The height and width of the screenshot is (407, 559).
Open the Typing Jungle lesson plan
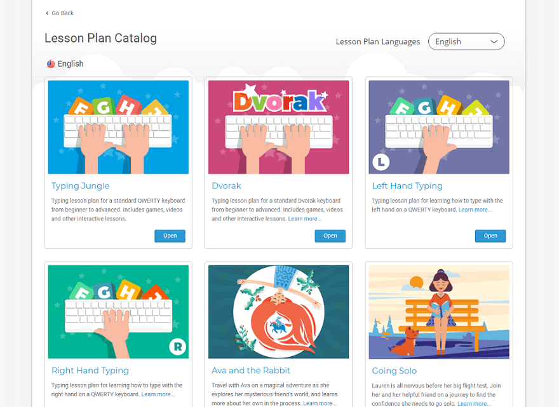pos(170,236)
